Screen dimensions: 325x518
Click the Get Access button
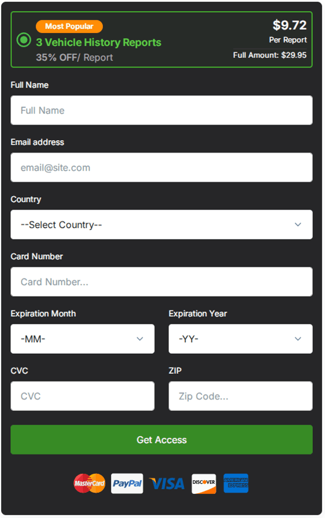[162, 440]
